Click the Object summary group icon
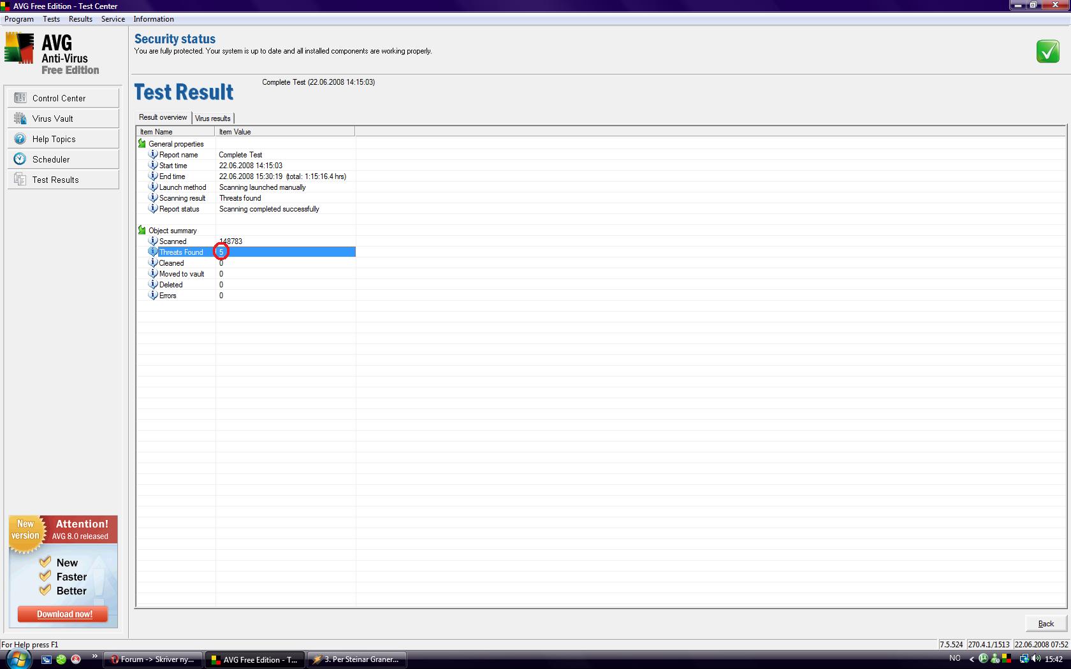This screenshot has height=669, width=1071. (x=142, y=230)
